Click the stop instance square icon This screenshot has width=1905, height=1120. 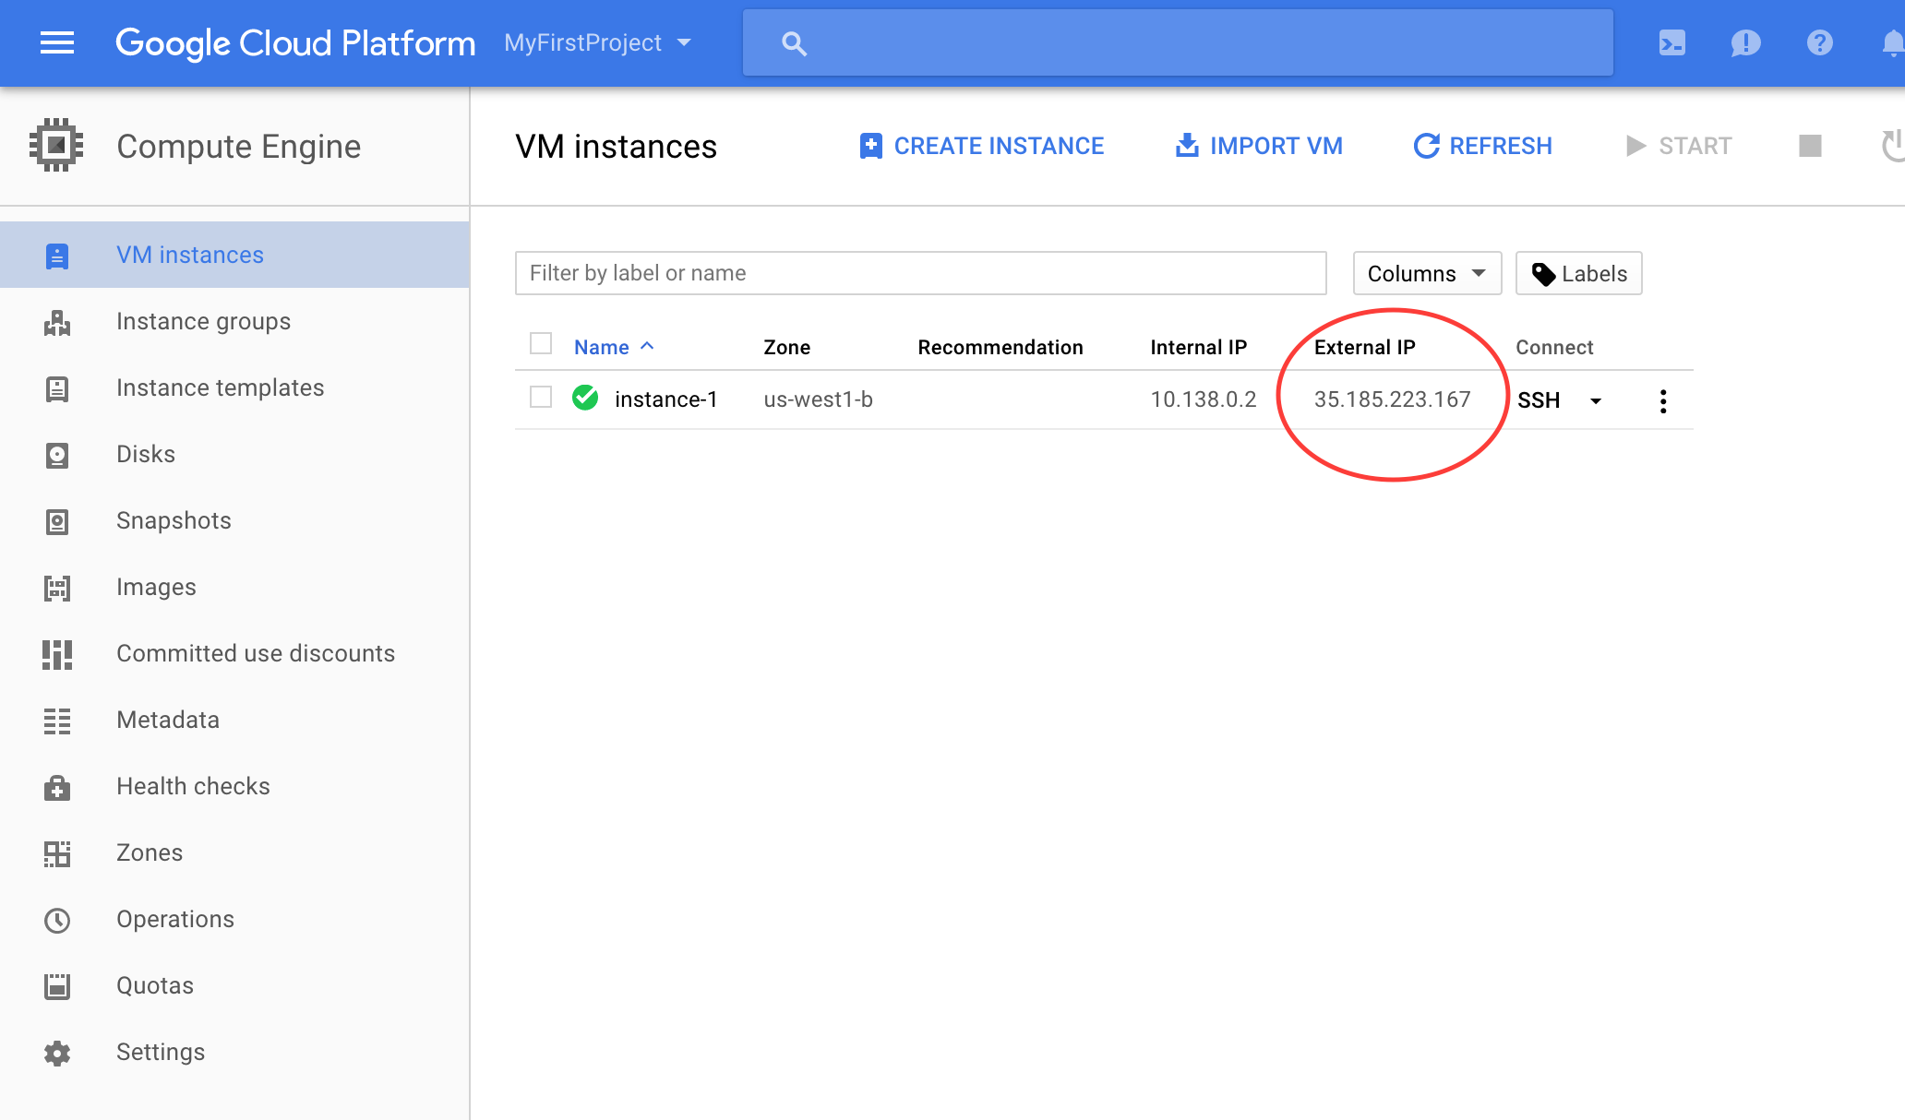[x=1810, y=146]
